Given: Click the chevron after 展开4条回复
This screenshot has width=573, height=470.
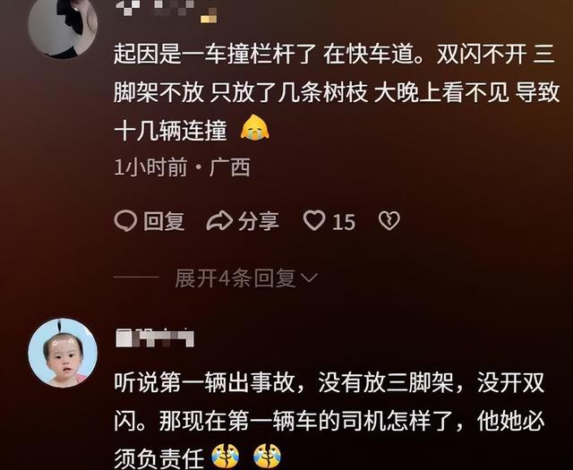Looking at the screenshot, I should click(x=309, y=278).
